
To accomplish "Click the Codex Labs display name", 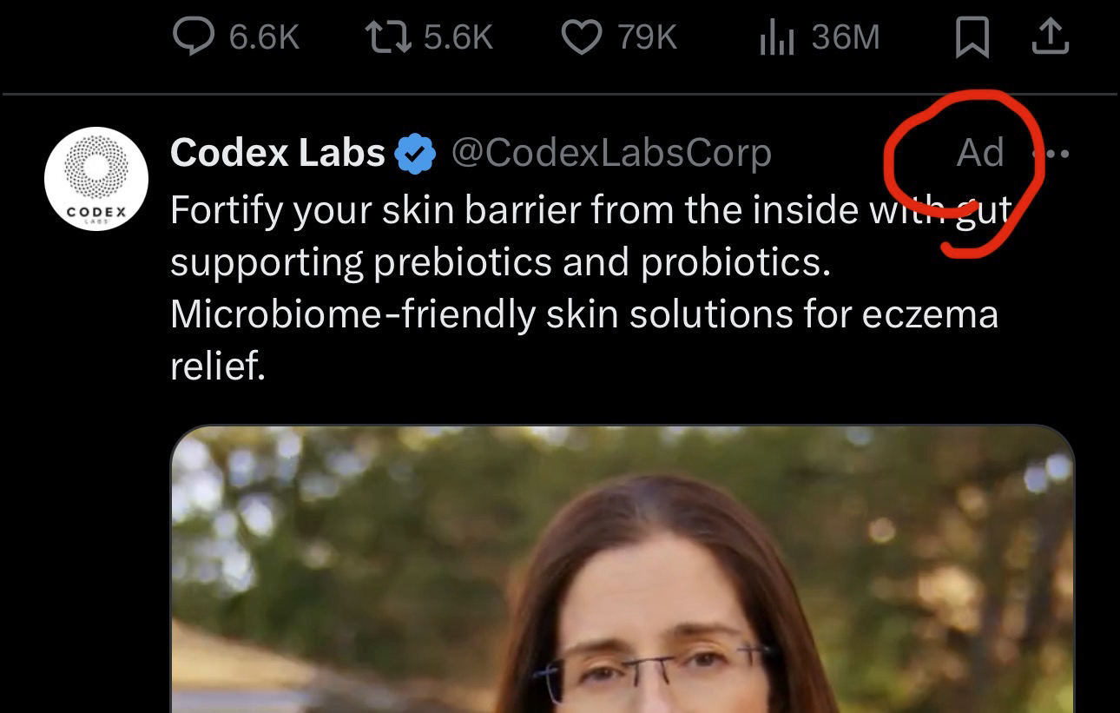I will [278, 154].
